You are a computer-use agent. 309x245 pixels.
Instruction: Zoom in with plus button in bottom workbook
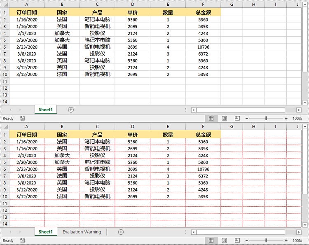click(286, 240)
